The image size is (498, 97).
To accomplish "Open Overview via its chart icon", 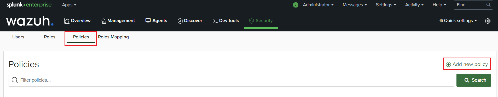I will [x=67, y=21].
